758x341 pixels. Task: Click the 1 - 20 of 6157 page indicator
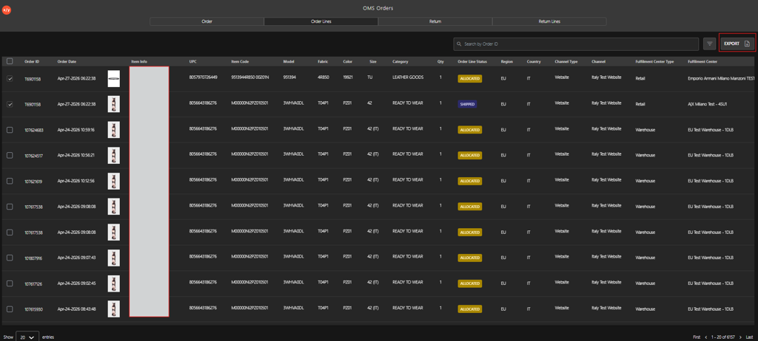tap(722, 337)
